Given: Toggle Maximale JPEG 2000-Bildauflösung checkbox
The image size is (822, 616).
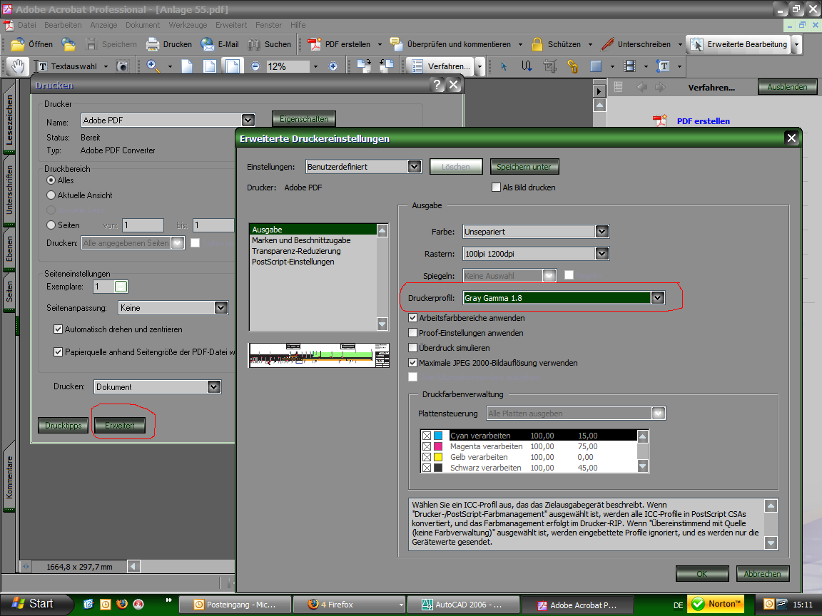Looking at the screenshot, I should coord(412,363).
